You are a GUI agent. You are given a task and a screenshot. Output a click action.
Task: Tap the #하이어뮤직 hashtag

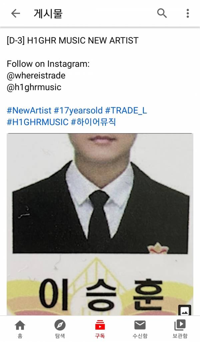click(93, 122)
